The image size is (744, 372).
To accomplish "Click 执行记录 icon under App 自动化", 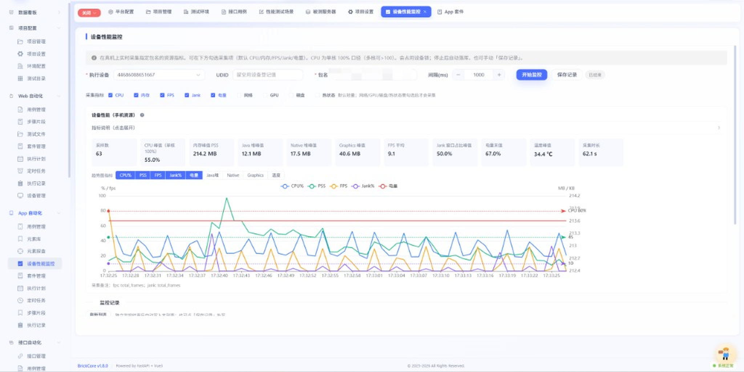I will (x=20, y=325).
